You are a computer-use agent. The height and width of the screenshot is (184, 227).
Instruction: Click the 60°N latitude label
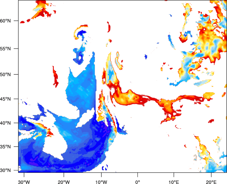coord(5,21)
